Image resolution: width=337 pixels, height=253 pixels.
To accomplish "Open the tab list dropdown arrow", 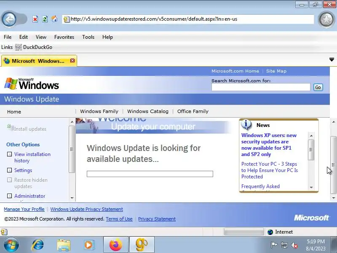I will coord(332,59).
